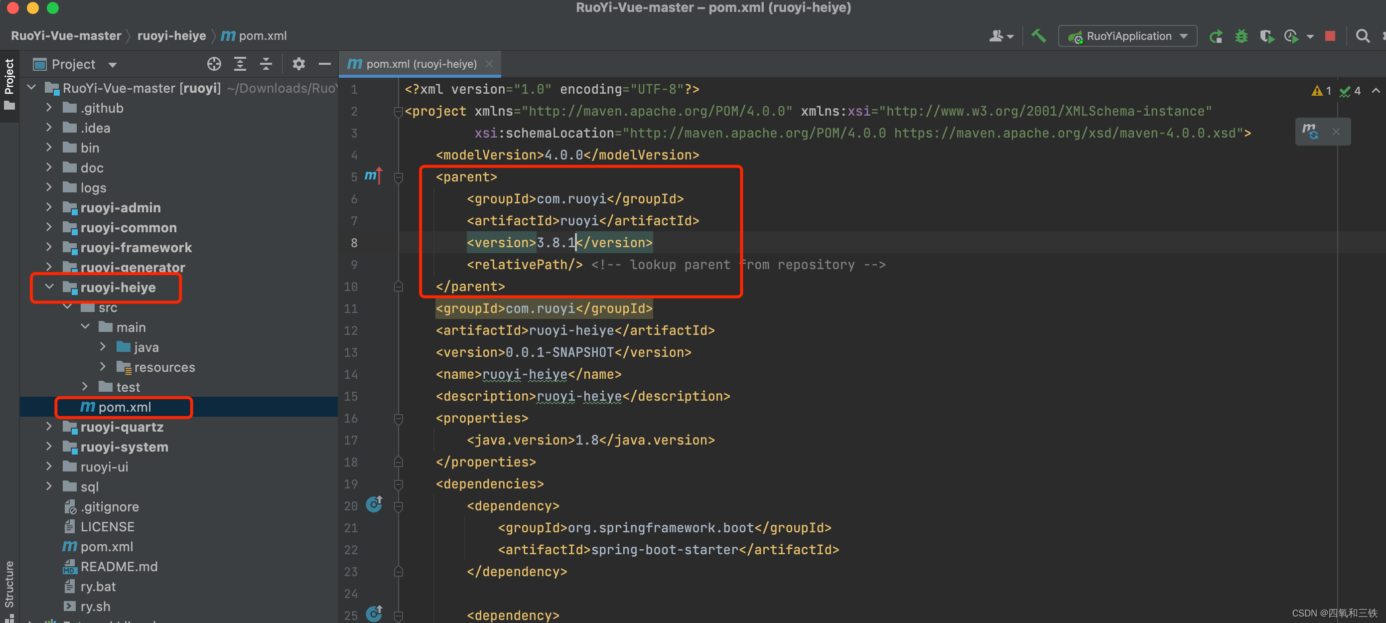This screenshot has width=1386, height=623.
Task: Open Project panel settings gear
Action: (x=298, y=64)
